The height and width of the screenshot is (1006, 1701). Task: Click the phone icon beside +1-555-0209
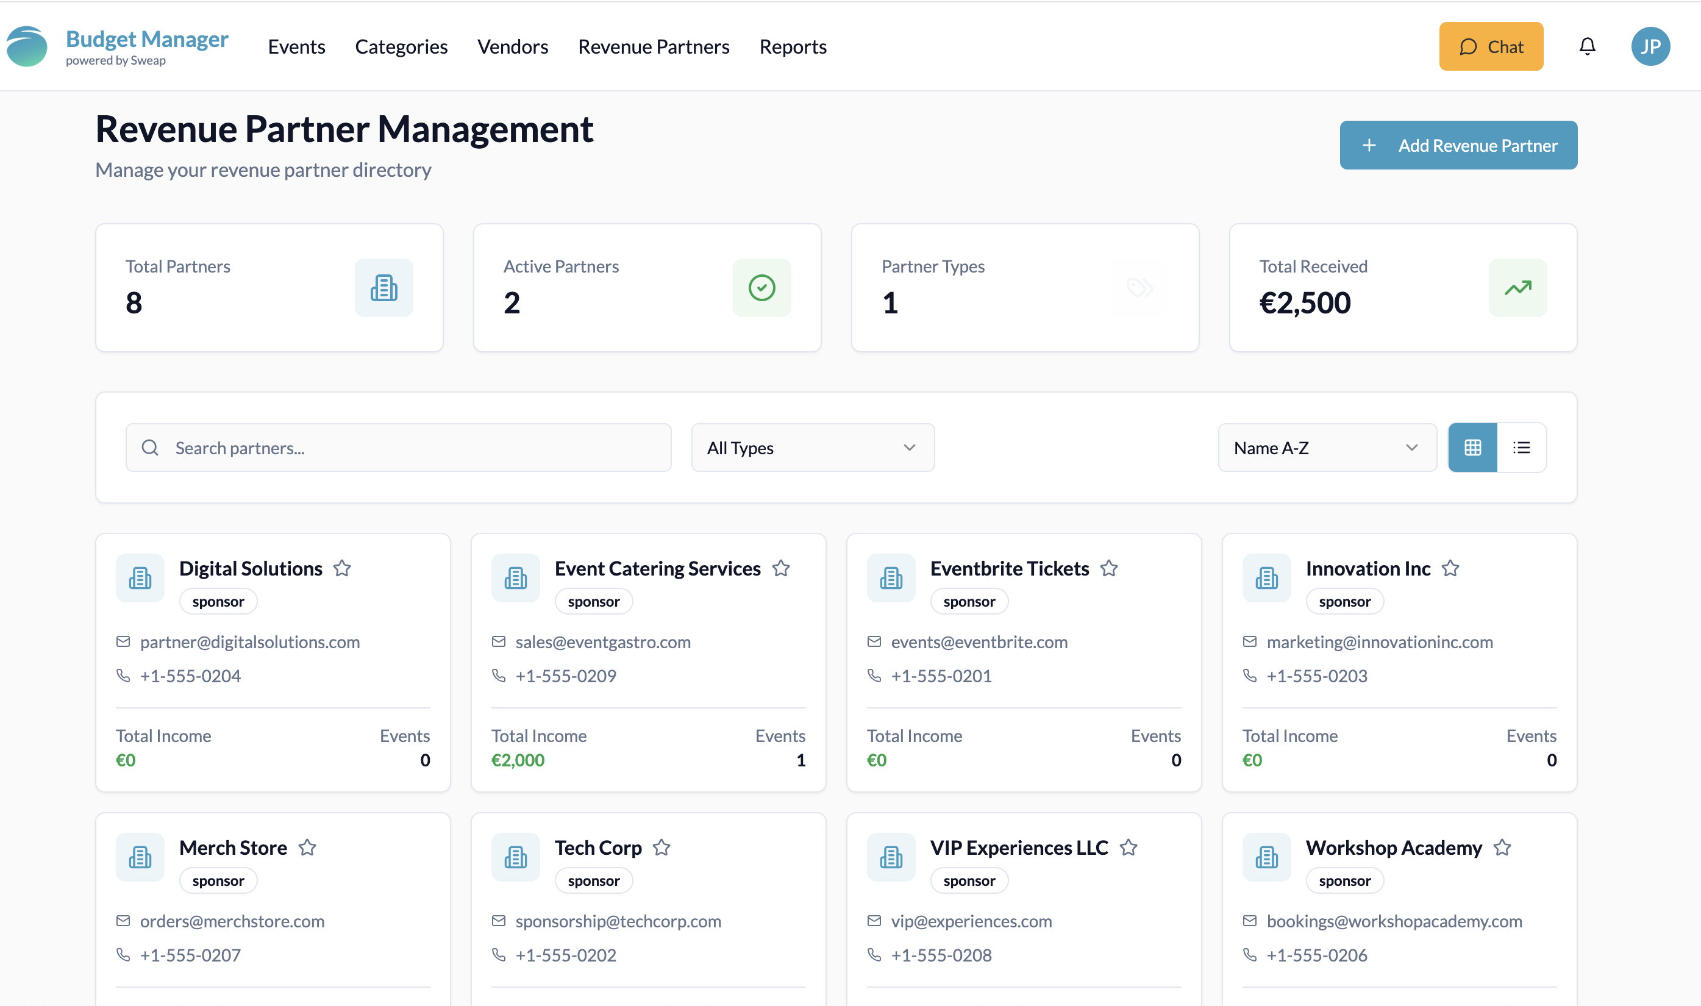(499, 676)
